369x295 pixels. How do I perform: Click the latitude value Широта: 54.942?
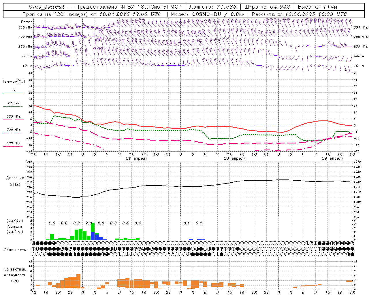click(267, 7)
